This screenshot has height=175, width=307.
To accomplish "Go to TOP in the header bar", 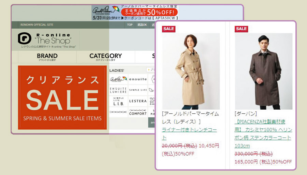I will pos(130,25).
